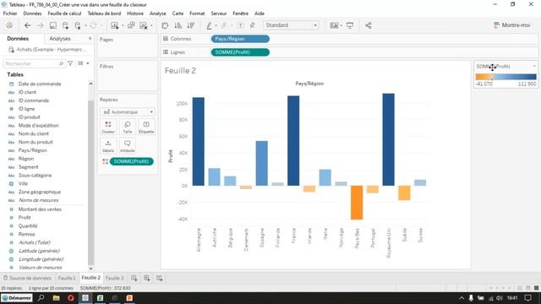Create new worksheet toolbar icon
The height and width of the screenshot is (304, 541).
click(x=115, y=25)
